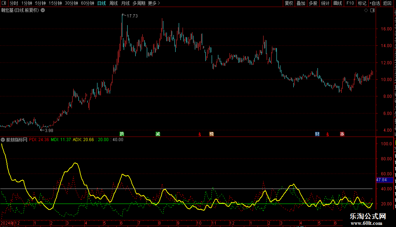Click the 标记 mark button

click(362, 3)
